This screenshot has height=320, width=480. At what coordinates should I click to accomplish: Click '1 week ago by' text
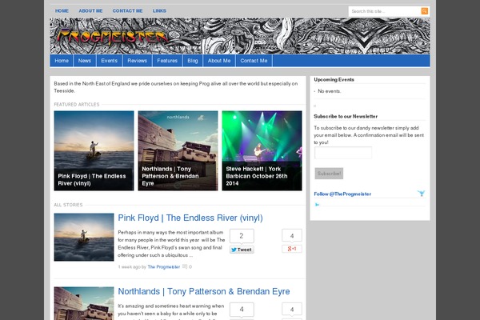(x=132, y=266)
